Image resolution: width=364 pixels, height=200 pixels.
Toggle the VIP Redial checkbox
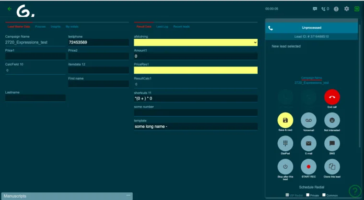(287, 195)
